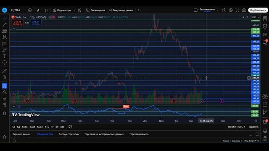The height and width of the screenshot is (151, 269).
Task: Toggle lock all drawings
Action: pos(5,99)
